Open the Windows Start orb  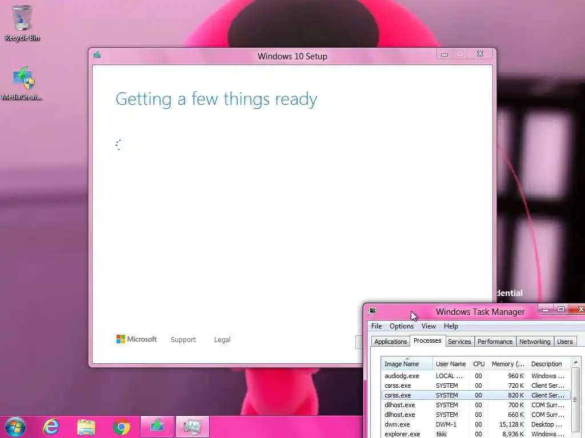[x=15, y=427]
